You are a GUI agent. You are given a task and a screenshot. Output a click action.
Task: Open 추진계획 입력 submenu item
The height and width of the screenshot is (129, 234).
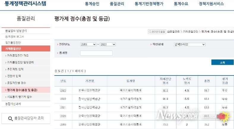(15, 69)
